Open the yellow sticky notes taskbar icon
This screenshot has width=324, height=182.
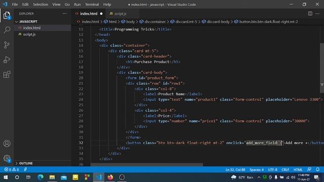(x=75, y=177)
